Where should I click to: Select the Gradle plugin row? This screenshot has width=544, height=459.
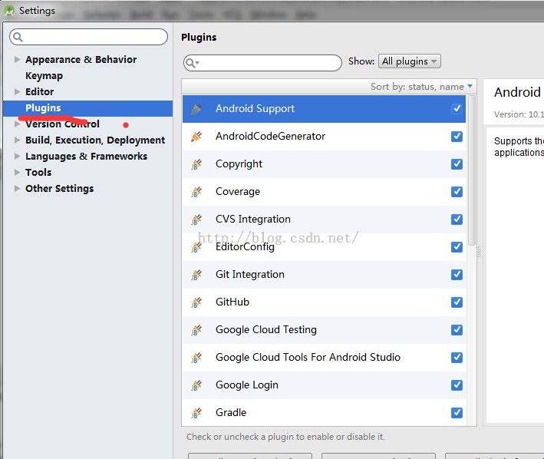324,412
